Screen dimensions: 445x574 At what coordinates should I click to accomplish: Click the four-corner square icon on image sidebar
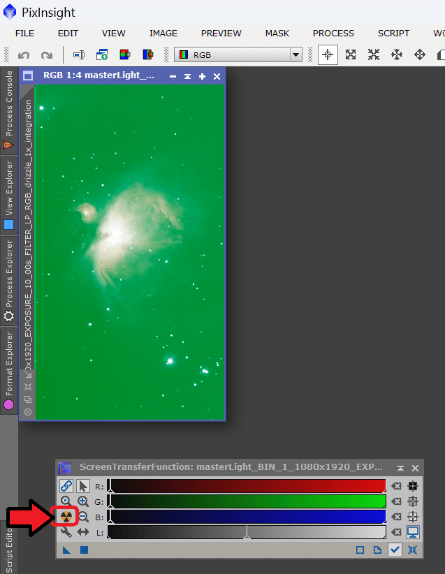[28, 387]
